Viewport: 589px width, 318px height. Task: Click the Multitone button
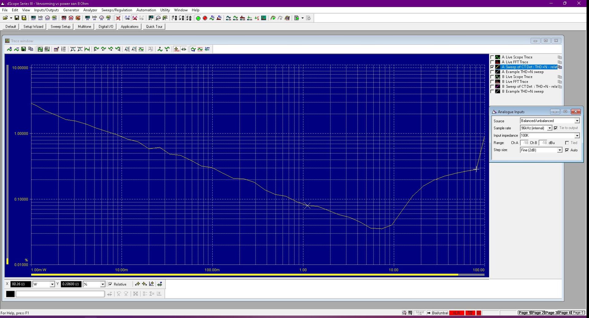84,27
